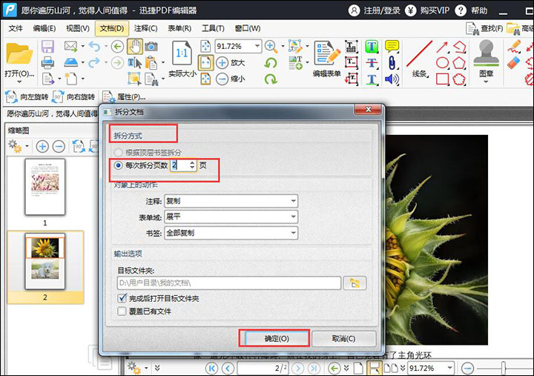The image size is (534, 376).
Task: Select page 1 thumbnail
Action: 44,187
